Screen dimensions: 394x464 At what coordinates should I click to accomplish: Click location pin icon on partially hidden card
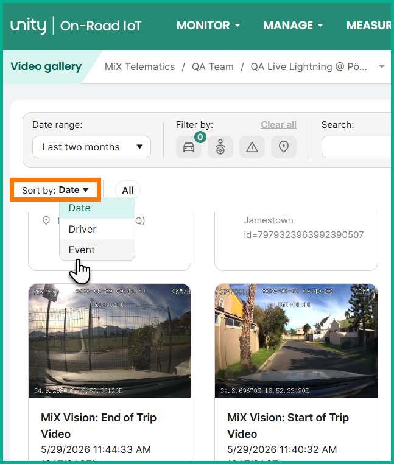tap(46, 220)
